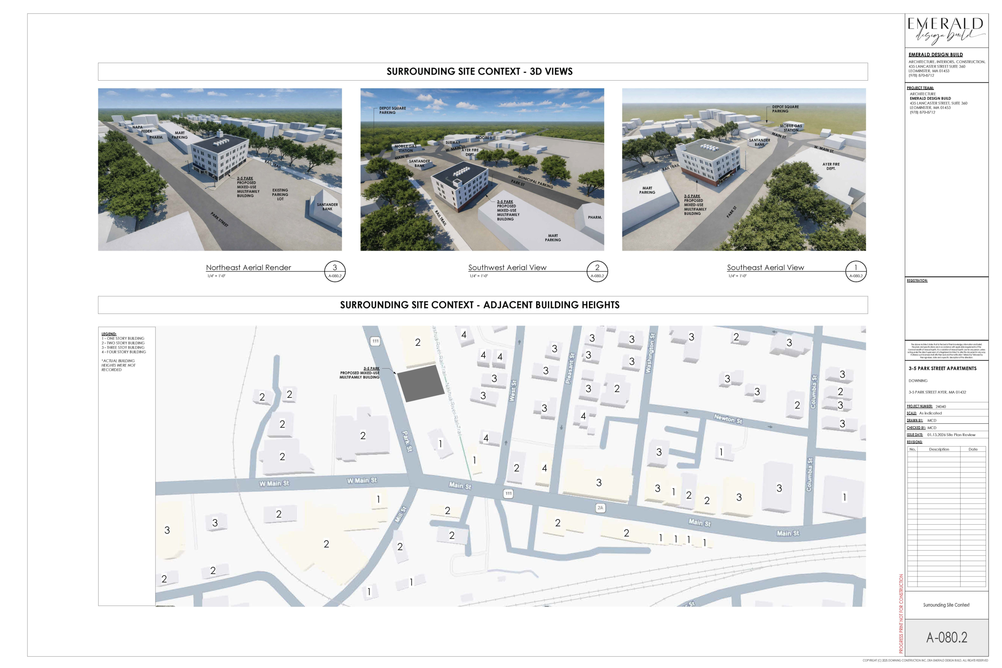Click view marker 2 under Southwest Aerial View

[597, 271]
